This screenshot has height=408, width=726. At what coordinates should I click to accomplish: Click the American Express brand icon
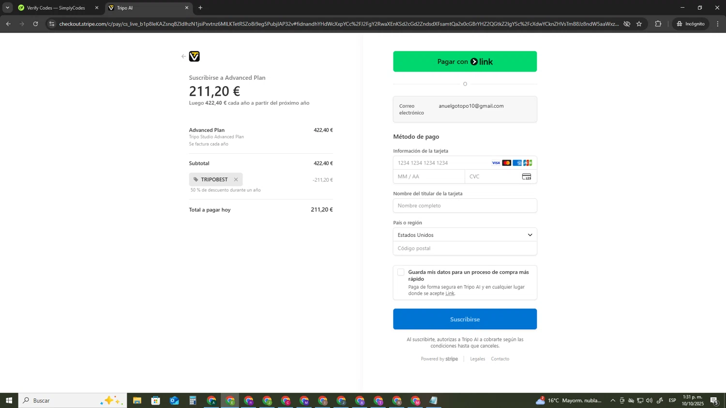point(517,163)
